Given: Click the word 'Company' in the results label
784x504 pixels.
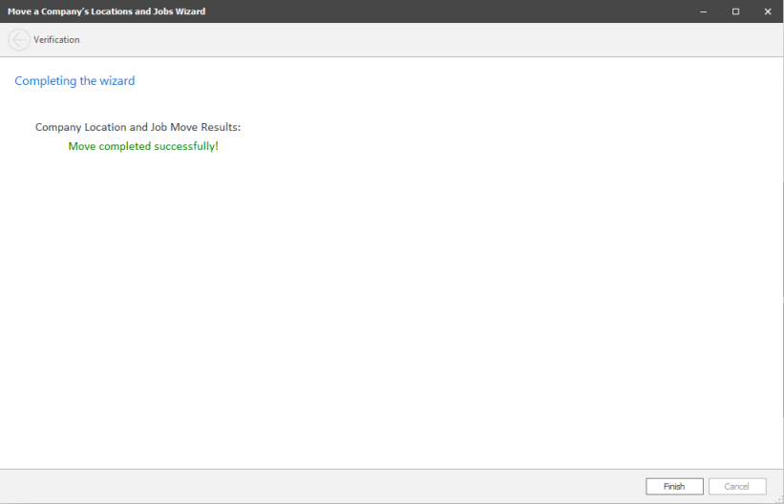Looking at the screenshot, I should pos(58,127).
